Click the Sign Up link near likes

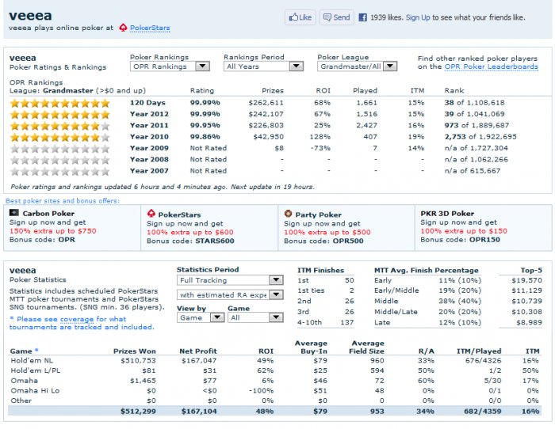[418, 17]
